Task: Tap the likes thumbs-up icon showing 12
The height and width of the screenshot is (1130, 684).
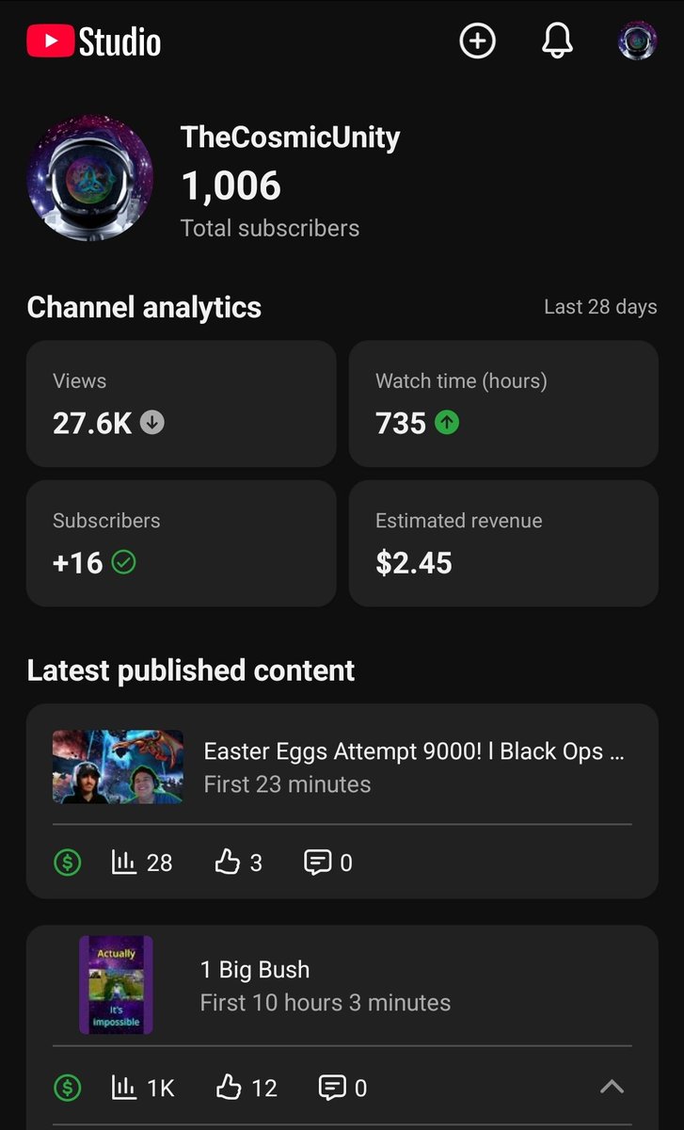Action: (x=229, y=1088)
